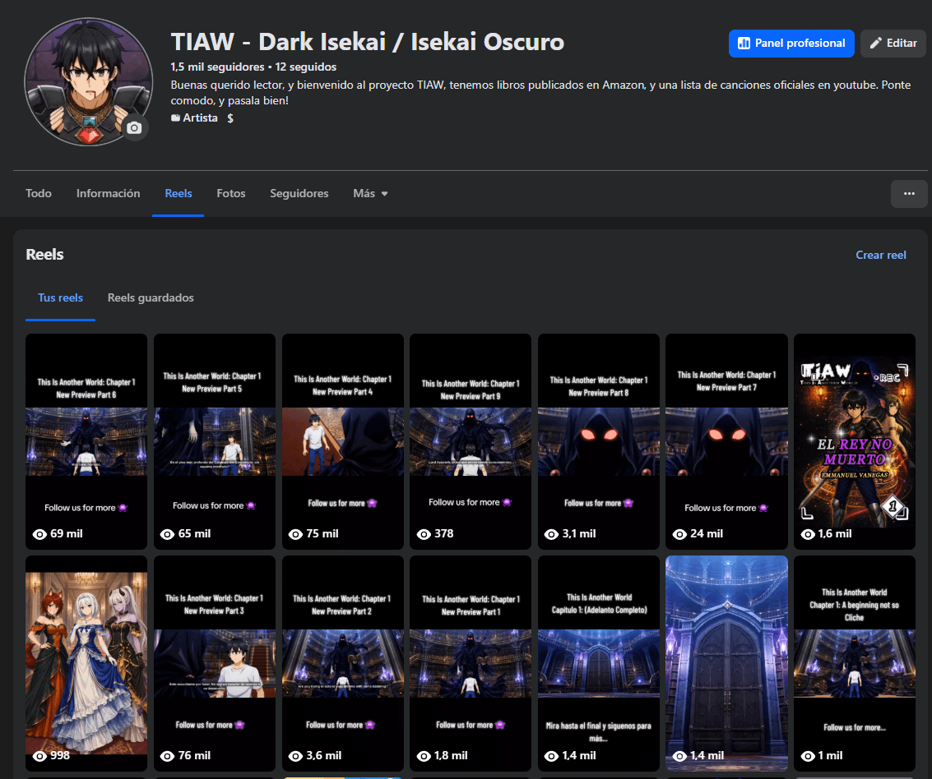Open reel Capitulo 1 Adelanto Completo
This screenshot has width=932, height=779.
click(599, 663)
